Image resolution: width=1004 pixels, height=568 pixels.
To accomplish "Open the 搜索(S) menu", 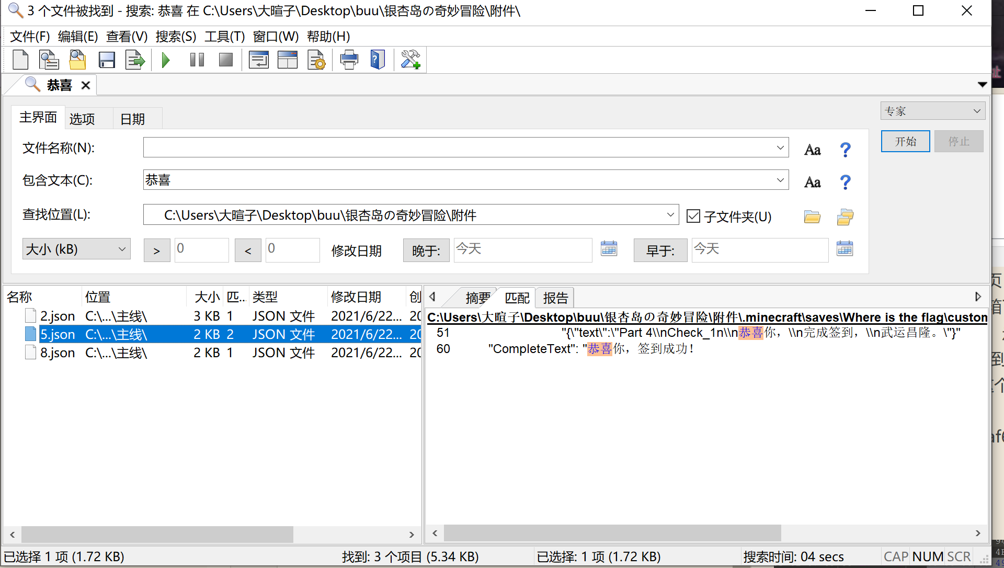I will pyautogui.click(x=176, y=37).
